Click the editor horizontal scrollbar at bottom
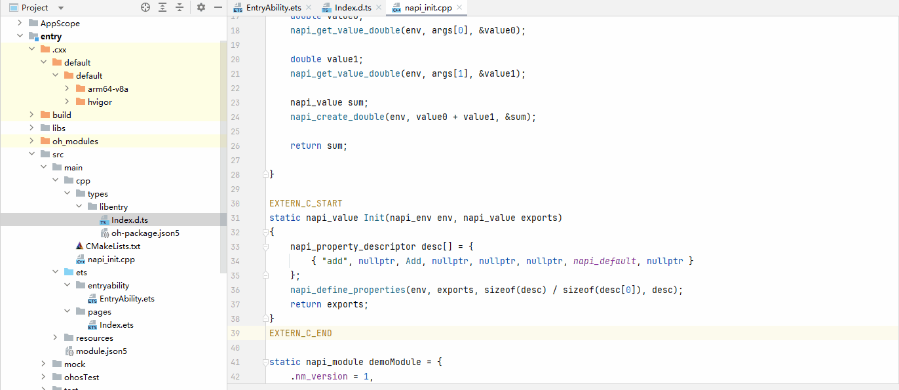Viewport: 899px width, 390px height. tap(563, 387)
